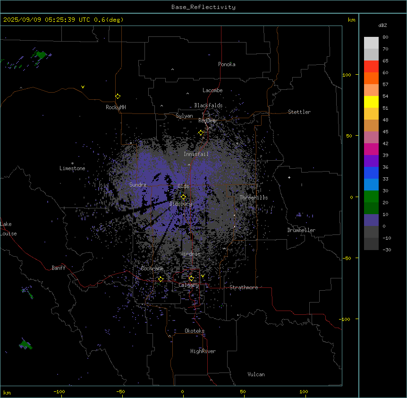Click the yellow 54 dBZ legend swatch
Screen dimensions: 407x398
[371, 102]
